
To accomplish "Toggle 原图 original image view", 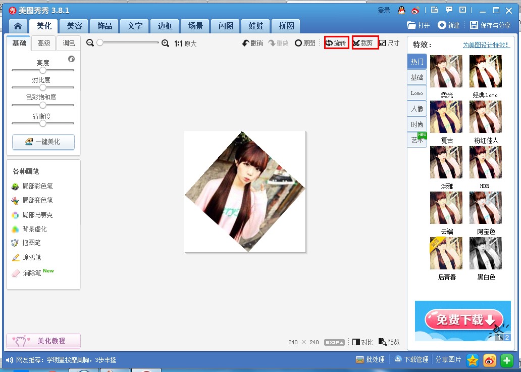I will 305,43.
